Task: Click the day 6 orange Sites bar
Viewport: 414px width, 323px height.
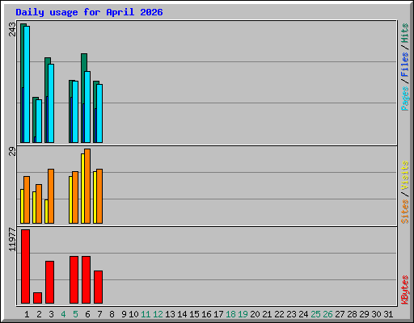Action: (87, 186)
